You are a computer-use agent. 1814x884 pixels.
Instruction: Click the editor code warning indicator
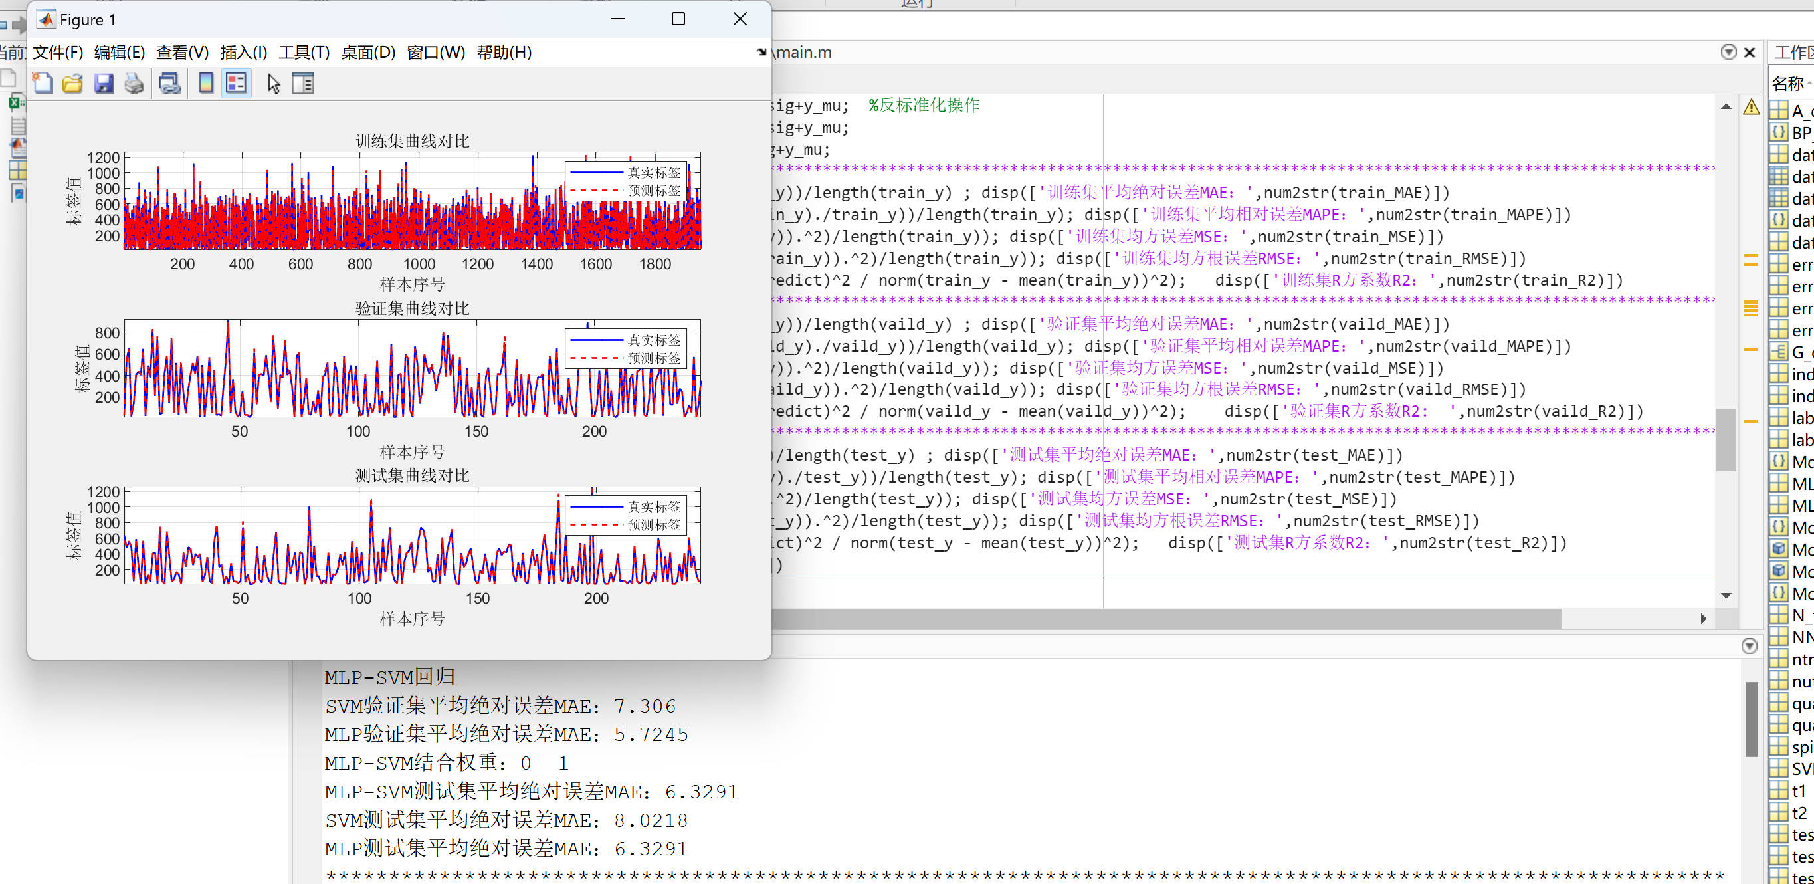[1752, 107]
